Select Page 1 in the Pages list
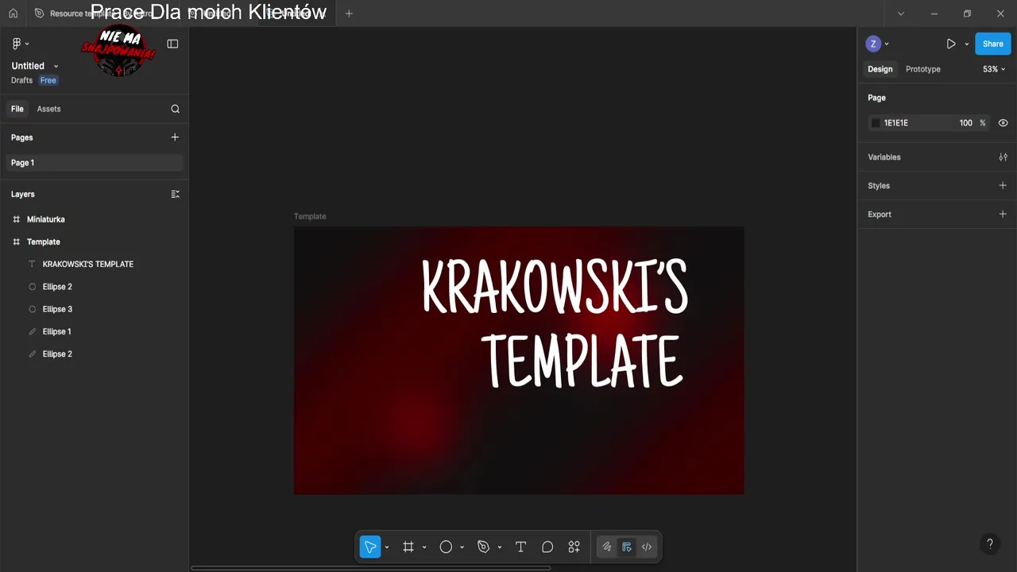Viewport: 1017px width, 572px height. click(95, 163)
